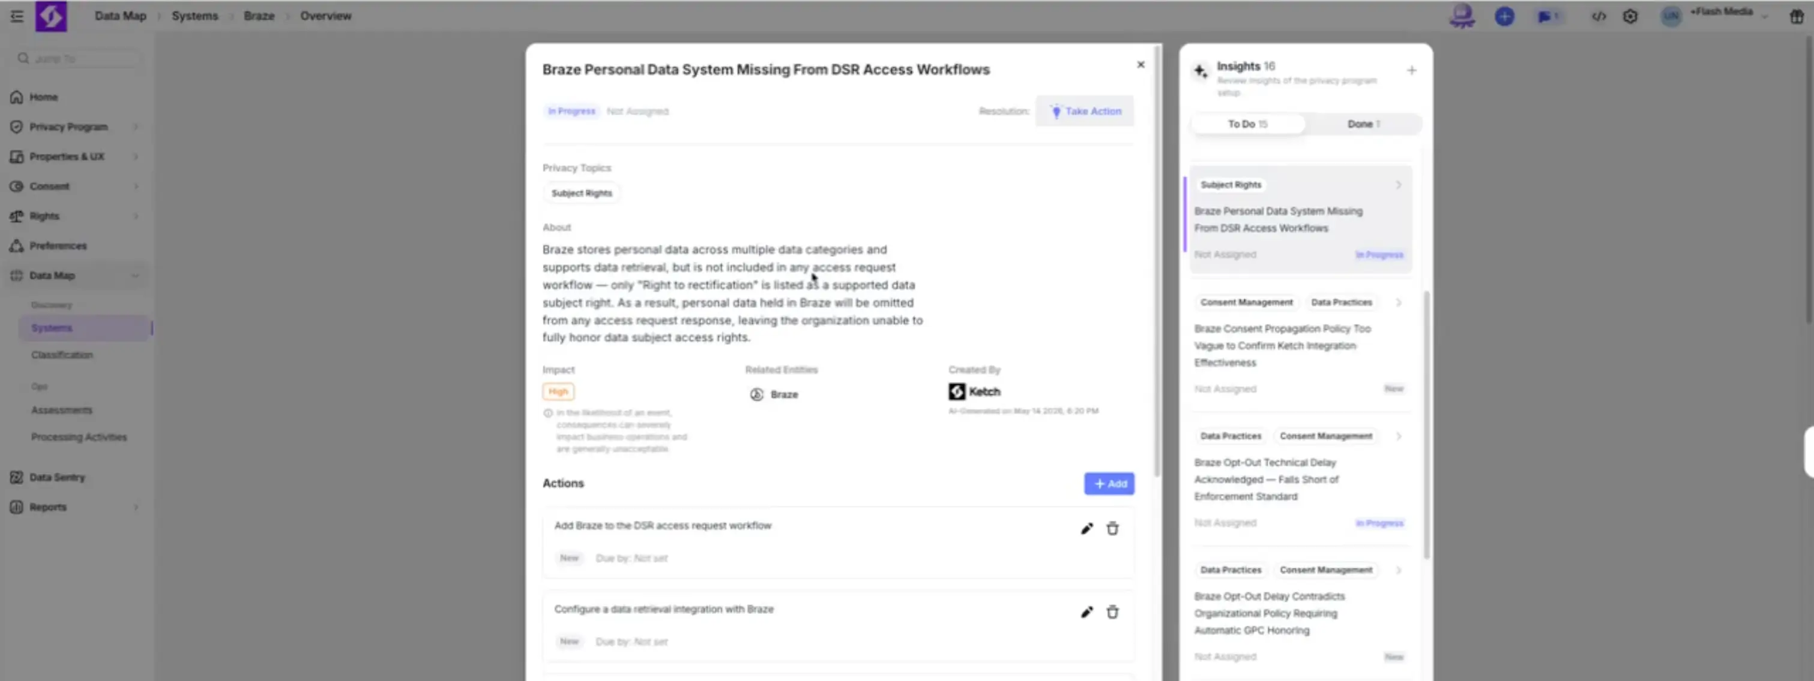The width and height of the screenshot is (1814, 681).
Task: Open the Subject Rights insight card chevron
Action: (x=1399, y=185)
